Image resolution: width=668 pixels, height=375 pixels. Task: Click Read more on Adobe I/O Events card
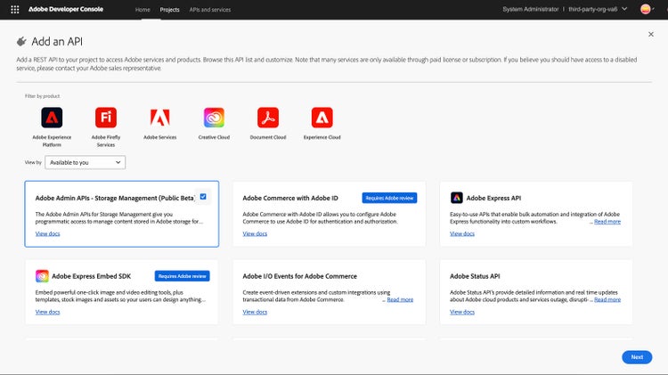pos(400,299)
